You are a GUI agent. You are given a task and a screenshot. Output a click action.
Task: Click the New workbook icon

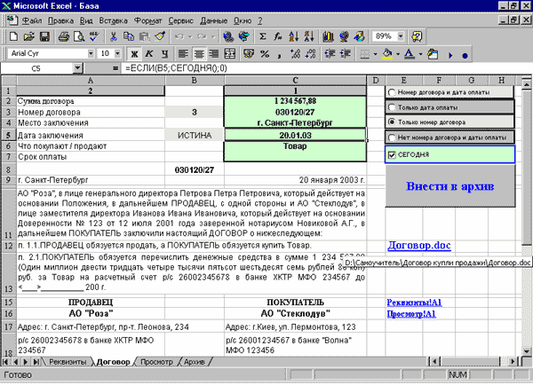(13, 36)
